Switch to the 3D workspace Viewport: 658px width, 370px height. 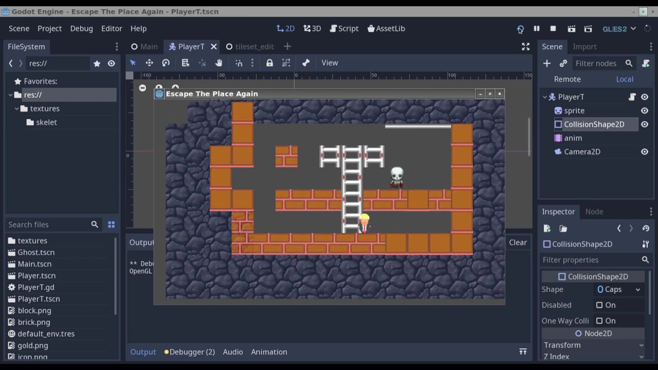(312, 29)
